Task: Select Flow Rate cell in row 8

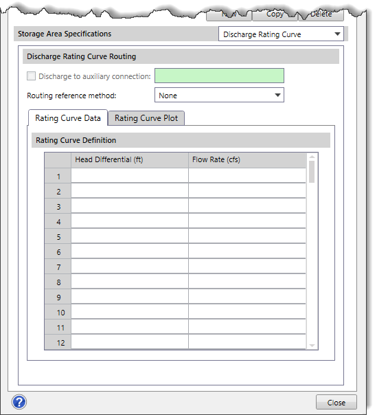Action: [x=247, y=281]
